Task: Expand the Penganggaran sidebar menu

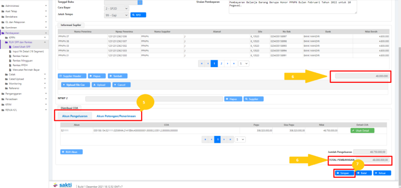Action: tap(14, 93)
